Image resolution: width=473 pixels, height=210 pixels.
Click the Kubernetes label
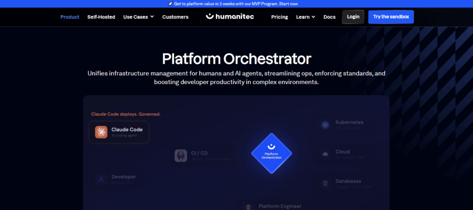pyautogui.click(x=349, y=122)
